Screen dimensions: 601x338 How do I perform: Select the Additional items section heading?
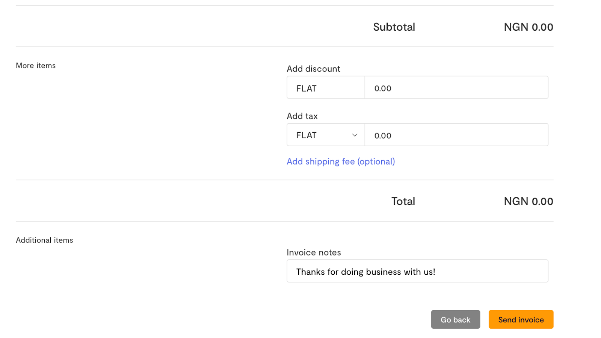point(44,240)
